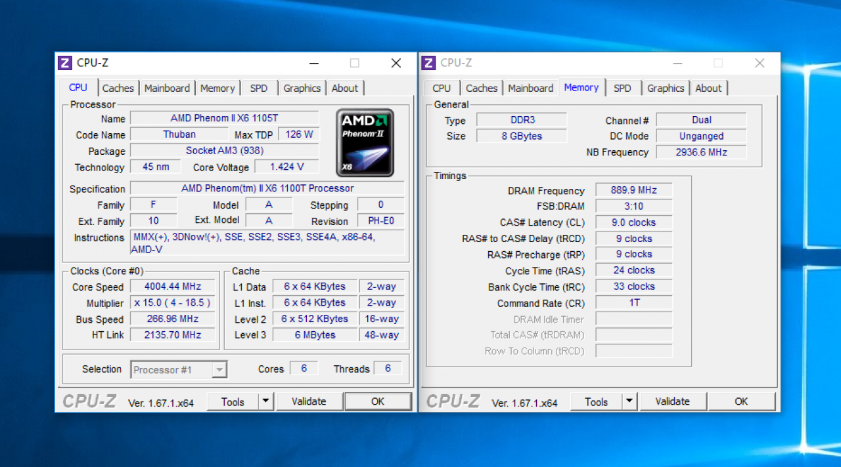Select the Memory tab in right CPU-Z window

[x=581, y=87]
